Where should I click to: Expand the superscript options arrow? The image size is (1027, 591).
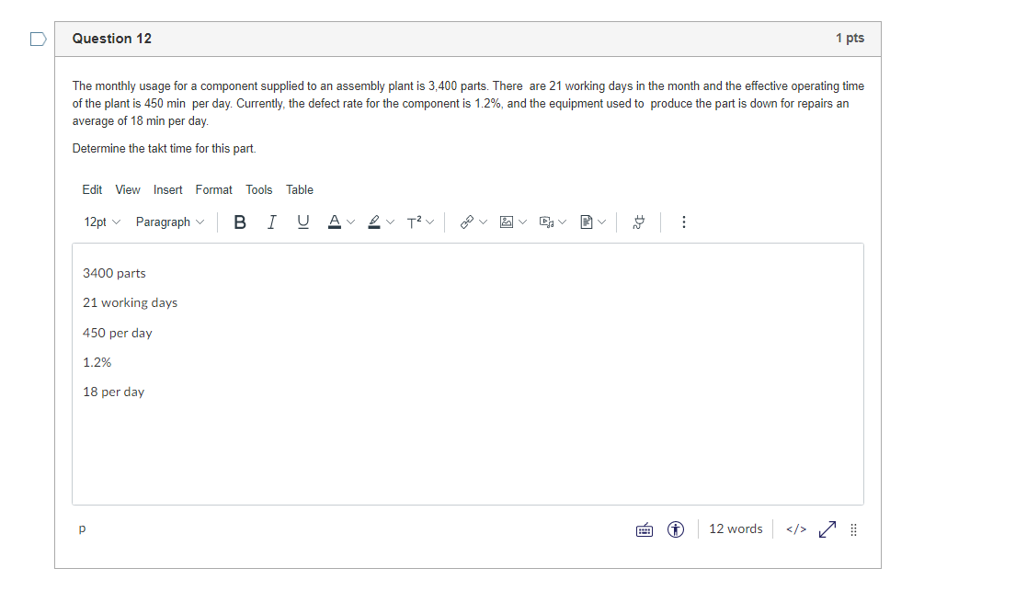429,222
